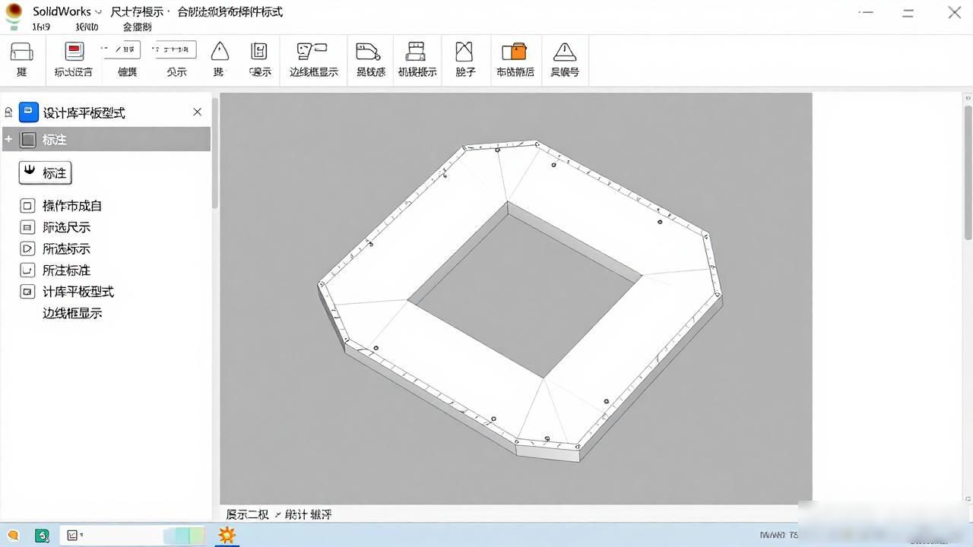
Task: Click the sun-shaped taskbar app icon
Action: coord(227,535)
